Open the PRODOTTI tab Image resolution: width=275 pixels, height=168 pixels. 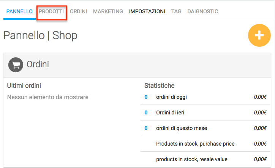(51, 11)
